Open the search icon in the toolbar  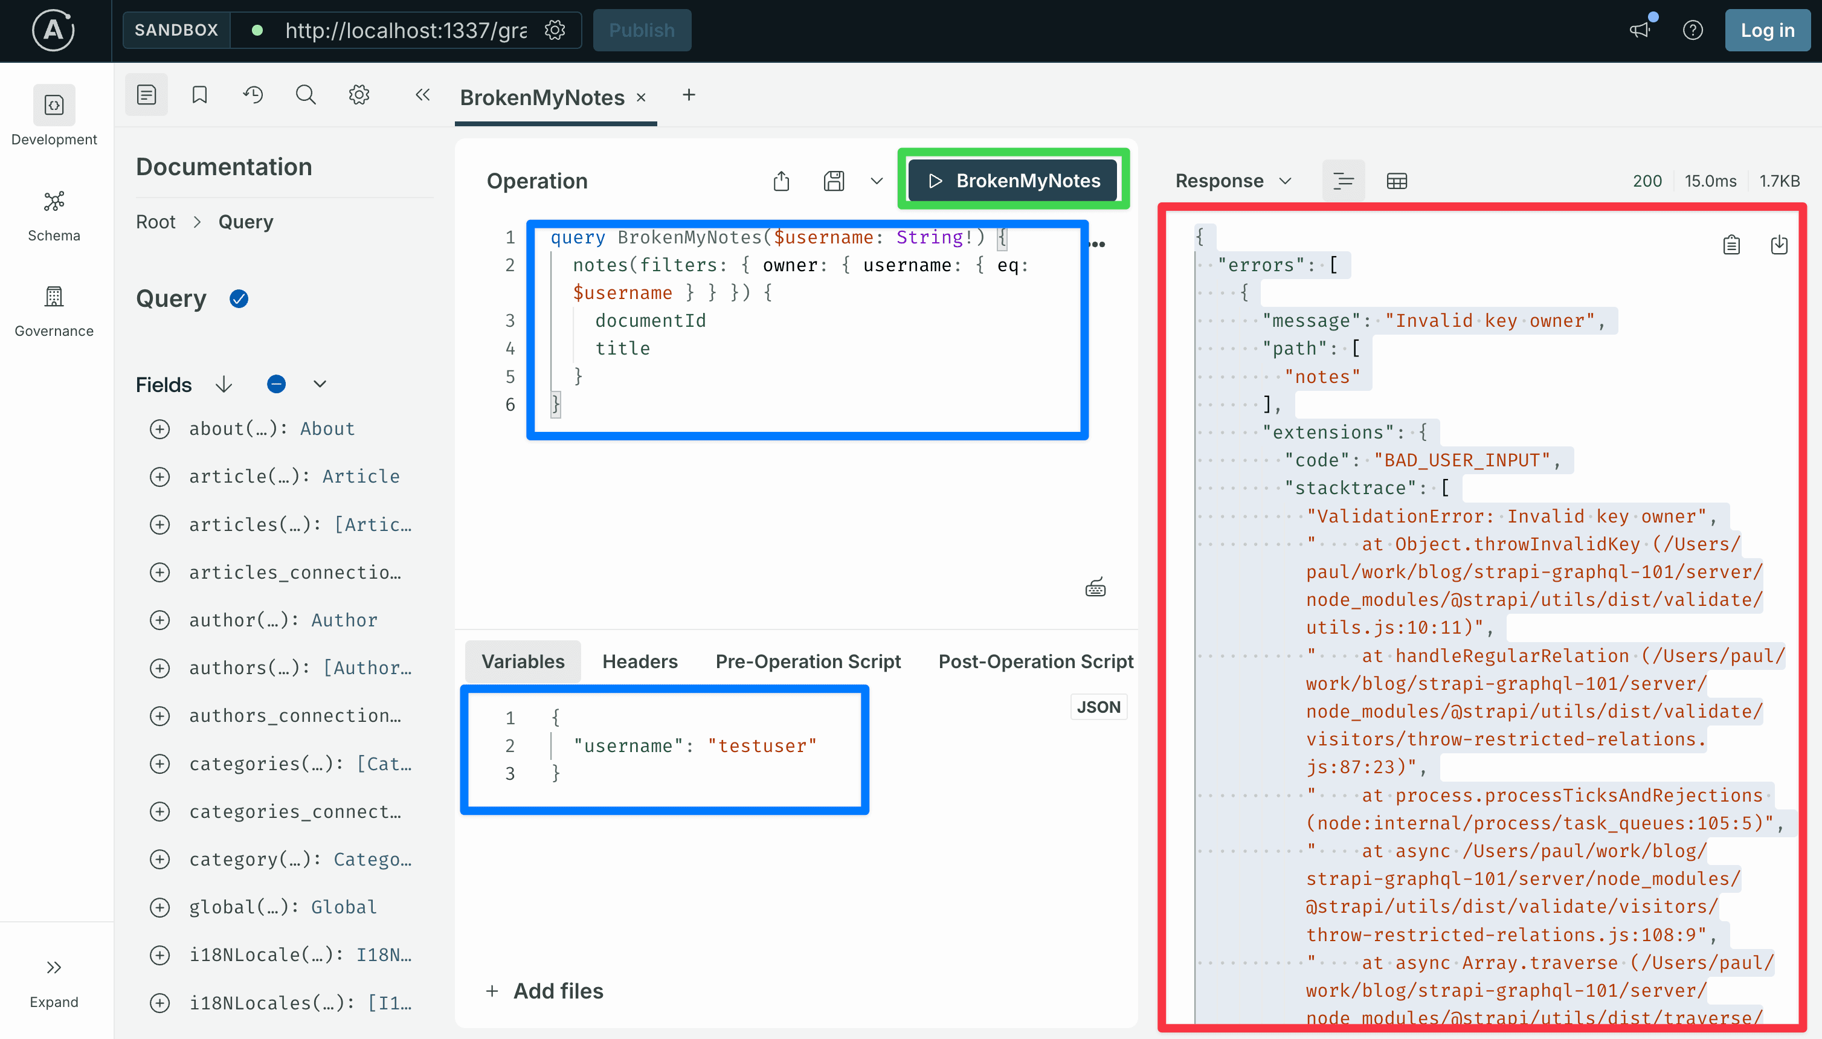[x=306, y=94]
